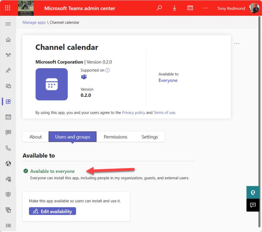The height and width of the screenshot is (232, 262).
Task: Go back via Manage apps breadcrumb
Action: (34, 22)
